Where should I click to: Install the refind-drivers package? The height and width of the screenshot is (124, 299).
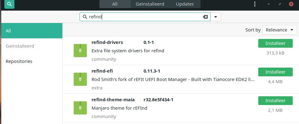275,43
